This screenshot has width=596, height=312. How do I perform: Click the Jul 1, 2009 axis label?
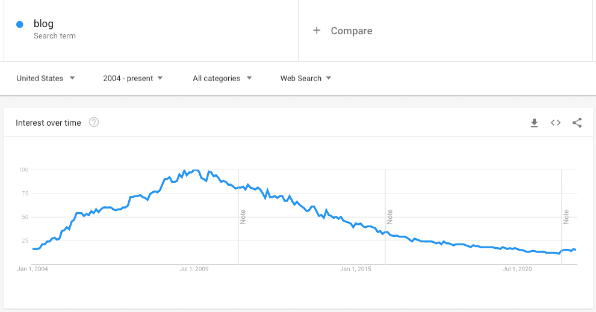tap(194, 269)
